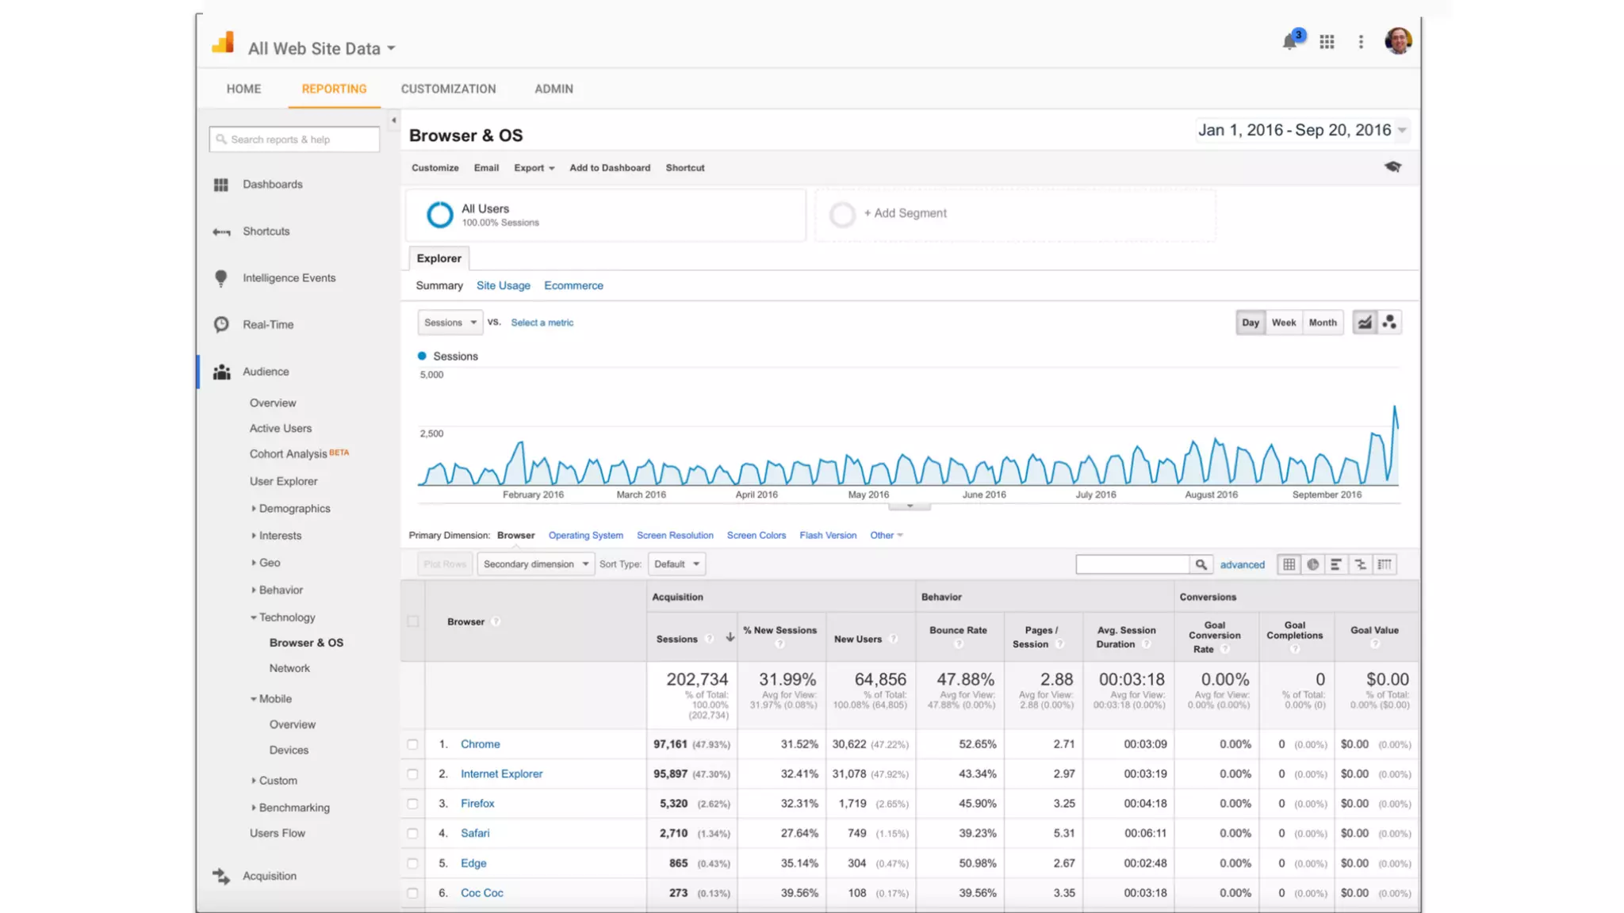
Task: Click the Search reports & help field
Action: click(294, 139)
